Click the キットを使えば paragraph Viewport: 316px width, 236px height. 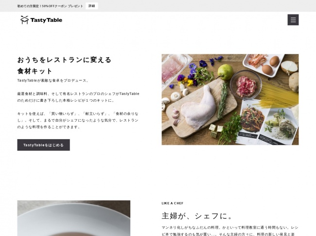[x=78, y=120]
